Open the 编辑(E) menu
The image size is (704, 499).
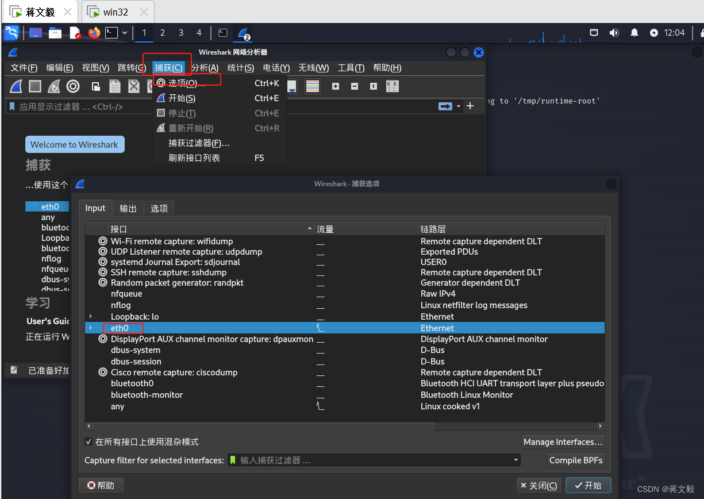pyautogui.click(x=60, y=68)
